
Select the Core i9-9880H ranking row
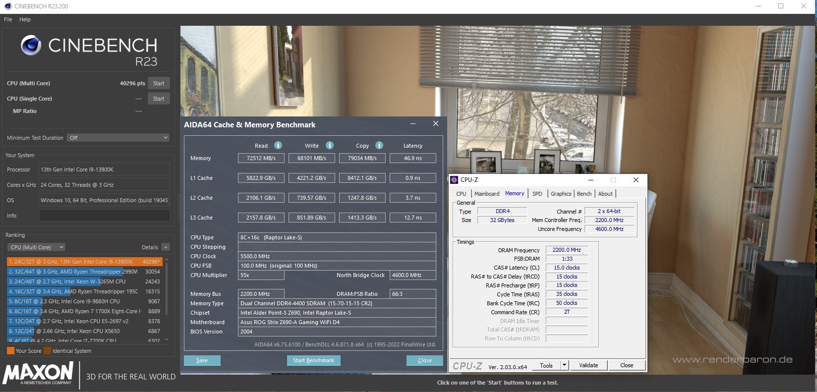[x=84, y=301]
